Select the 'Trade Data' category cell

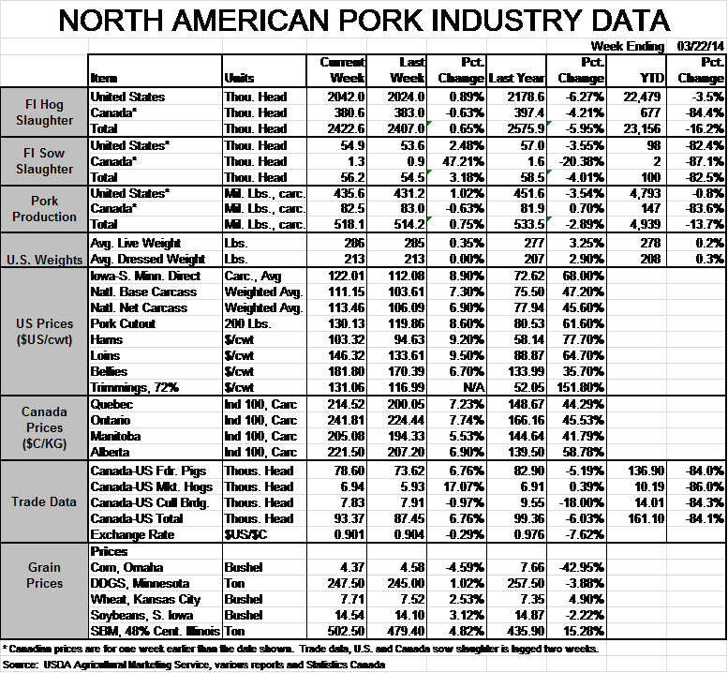(44, 501)
